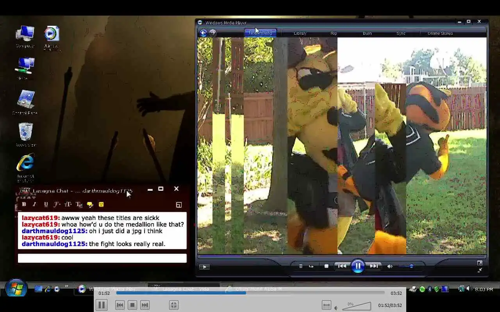Click the Lasagna Chat pop-out window icon
Screen dimensions: 500x312
179,205
